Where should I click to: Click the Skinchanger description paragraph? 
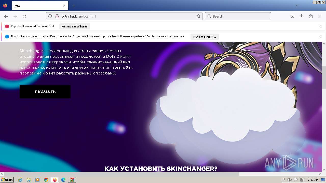point(76,62)
